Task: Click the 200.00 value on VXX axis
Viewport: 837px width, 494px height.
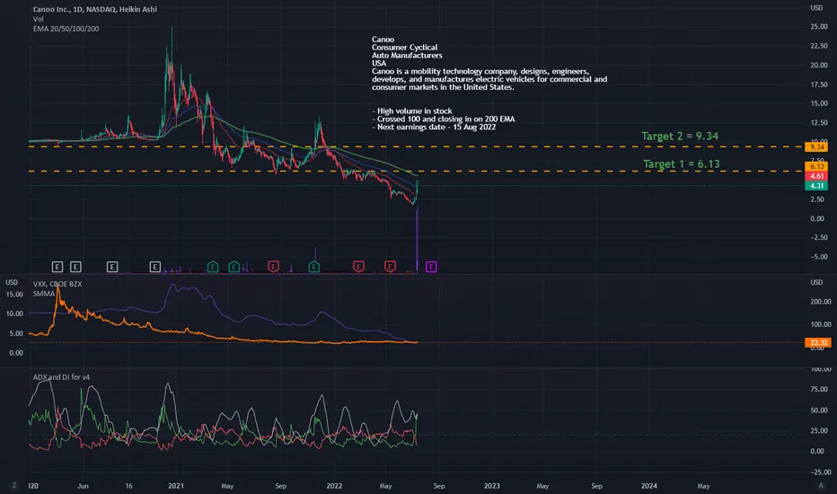Action: coord(821,302)
